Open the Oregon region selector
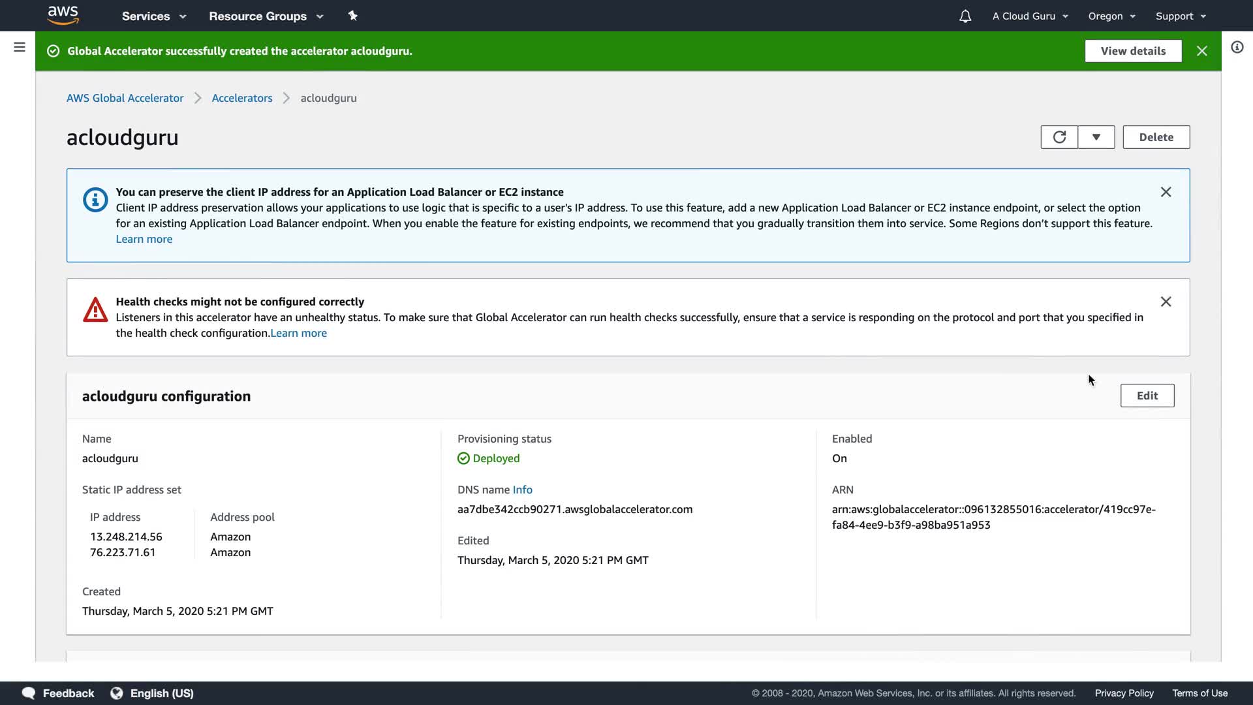The width and height of the screenshot is (1253, 705). coord(1111,16)
